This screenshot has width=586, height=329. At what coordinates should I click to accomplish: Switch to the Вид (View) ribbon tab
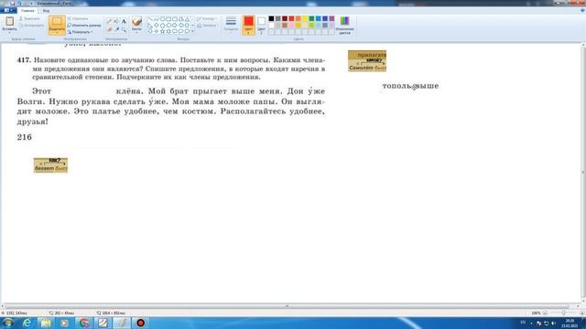tap(46, 11)
